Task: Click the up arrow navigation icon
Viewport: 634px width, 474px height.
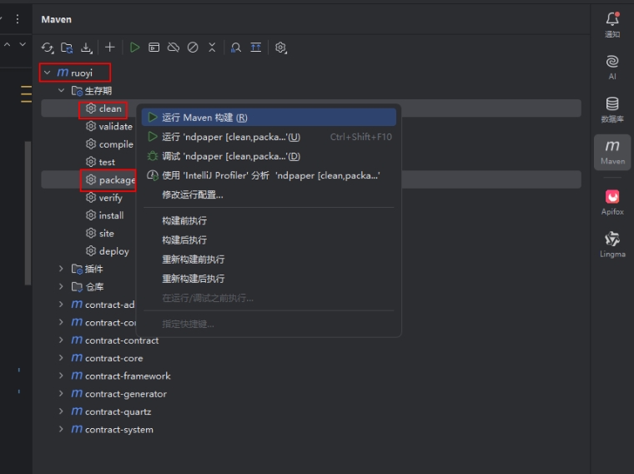Action: [x=8, y=44]
